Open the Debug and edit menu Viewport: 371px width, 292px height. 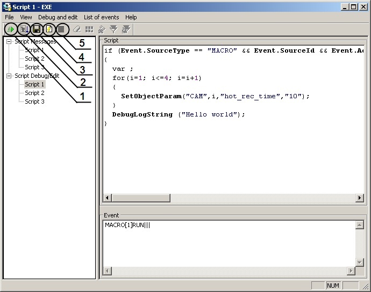coord(58,17)
